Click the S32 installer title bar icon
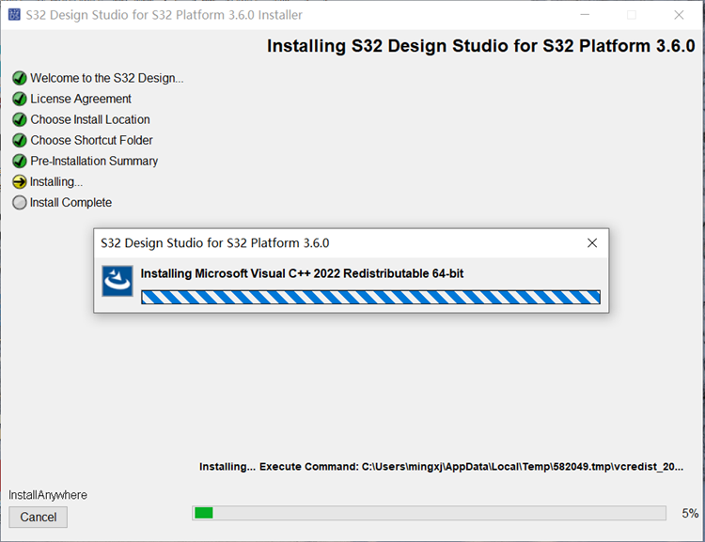This screenshot has width=705, height=542. [14, 15]
